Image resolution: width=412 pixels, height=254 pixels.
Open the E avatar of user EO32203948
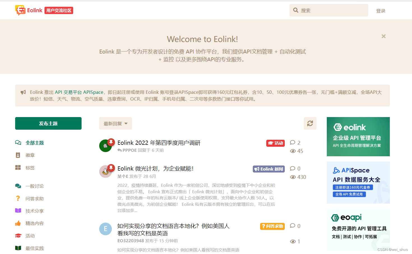[105, 229]
